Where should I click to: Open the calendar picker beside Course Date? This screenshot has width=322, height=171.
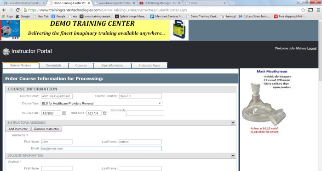click(x=64, y=113)
